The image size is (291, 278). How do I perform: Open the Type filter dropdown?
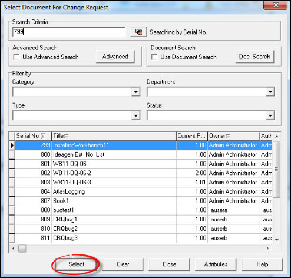(135, 115)
